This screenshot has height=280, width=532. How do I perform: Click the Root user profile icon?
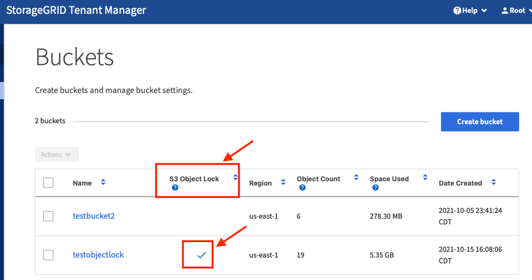505,11
